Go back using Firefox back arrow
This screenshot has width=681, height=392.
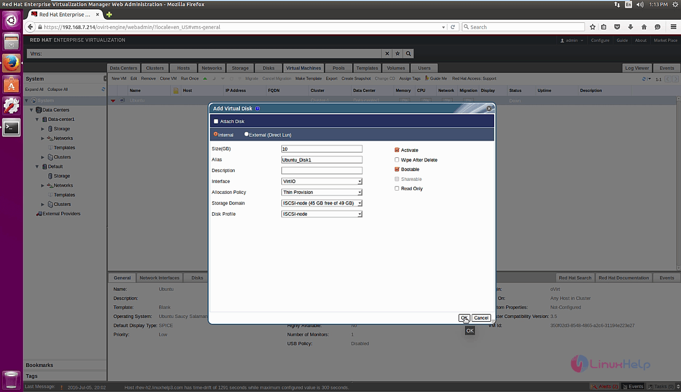(30, 27)
